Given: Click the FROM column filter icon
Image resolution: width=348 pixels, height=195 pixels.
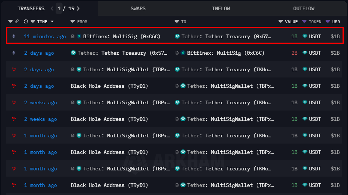Looking at the screenshot, I should point(73,22).
